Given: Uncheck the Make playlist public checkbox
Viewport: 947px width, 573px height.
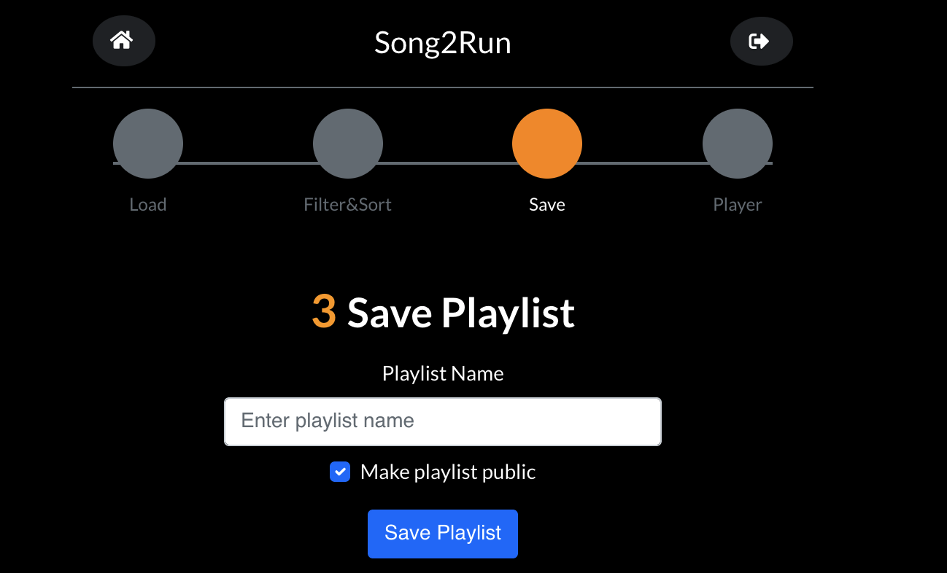Looking at the screenshot, I should 339,472.
